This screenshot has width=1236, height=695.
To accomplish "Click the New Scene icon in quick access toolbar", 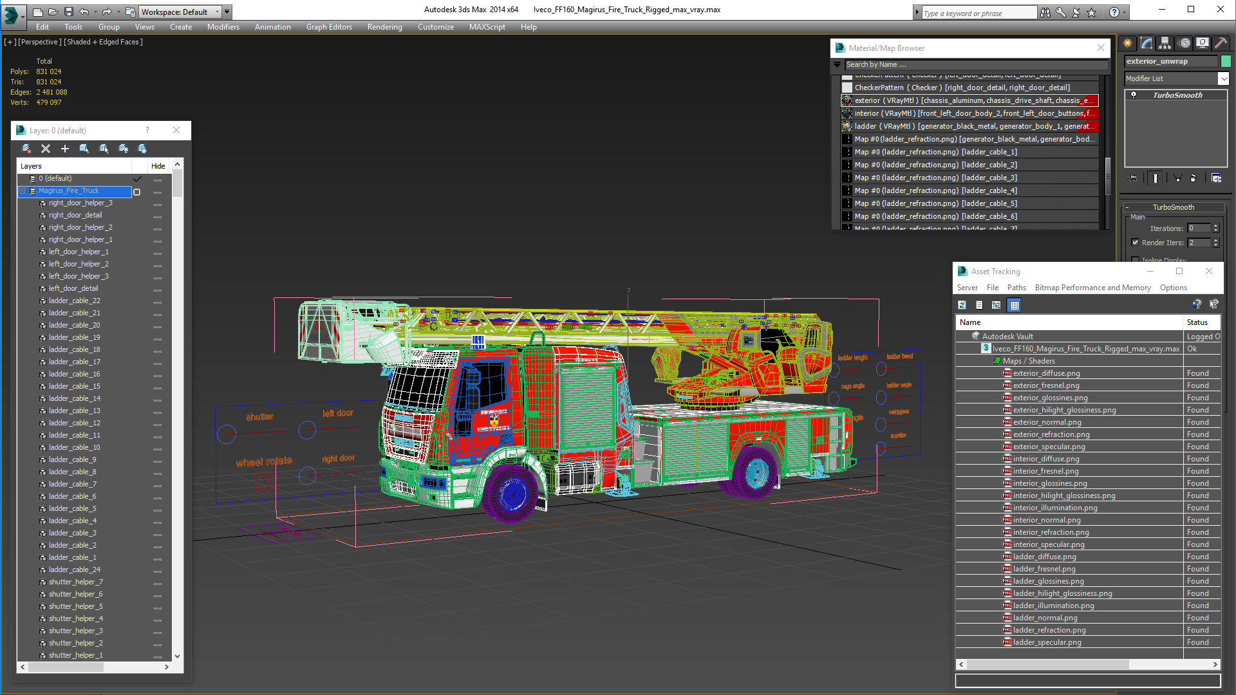I will coord(38,12).
